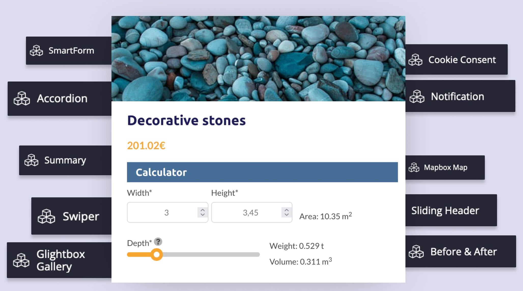Focus the Height input field showing 3,45
This screenshot has width=523, height=291.
[251, 212]
